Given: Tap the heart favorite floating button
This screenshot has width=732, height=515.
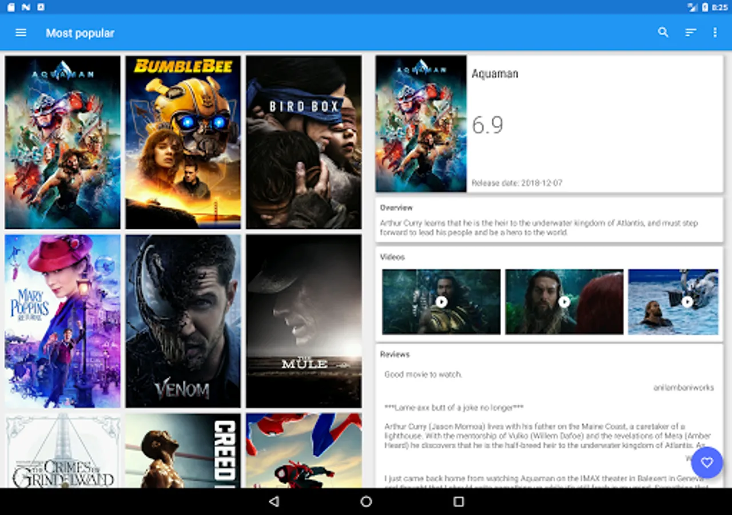Looking at the screenshot, I should coord(707,462).
